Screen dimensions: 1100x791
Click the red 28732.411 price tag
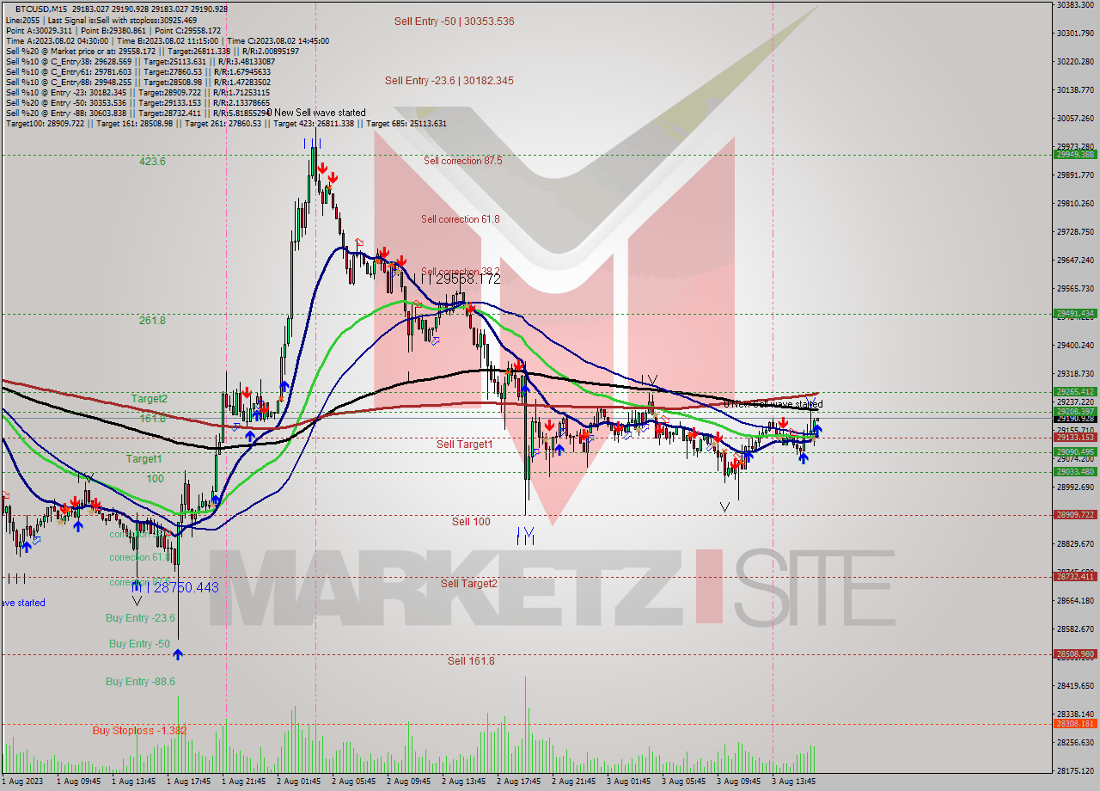[x=1074, y=576]
